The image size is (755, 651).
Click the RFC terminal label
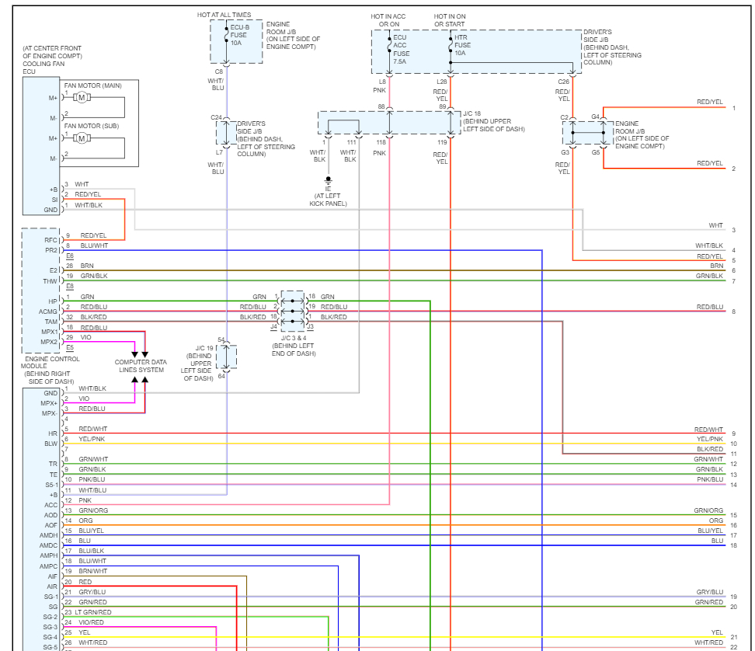50,240
